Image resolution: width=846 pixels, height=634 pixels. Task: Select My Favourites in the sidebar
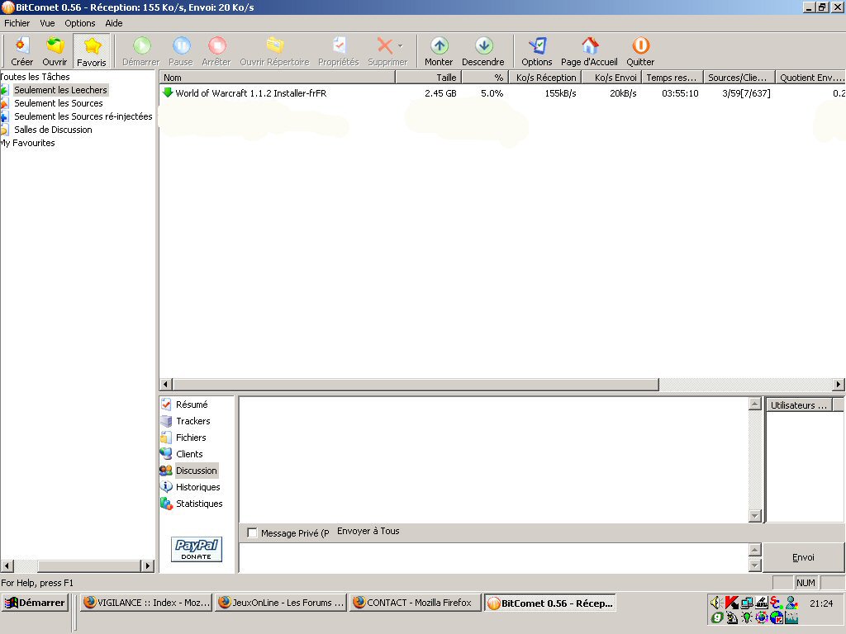point(27,143)
